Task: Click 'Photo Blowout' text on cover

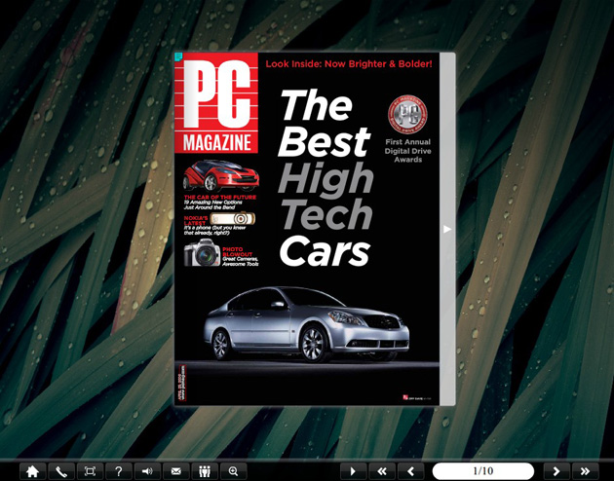Action: 237,251
